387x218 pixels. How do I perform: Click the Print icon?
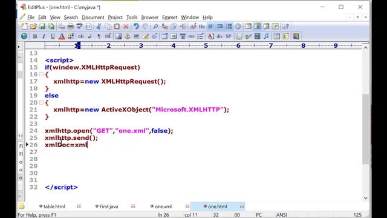click(71, 26)
